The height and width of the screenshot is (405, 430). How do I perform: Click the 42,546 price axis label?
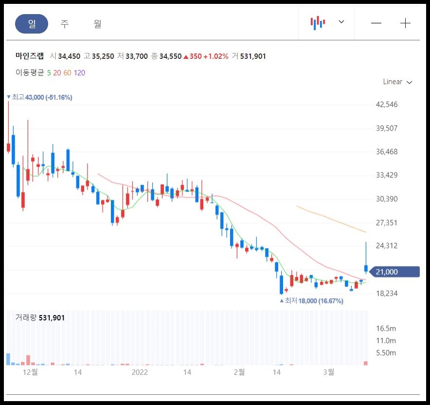[387, 105]
